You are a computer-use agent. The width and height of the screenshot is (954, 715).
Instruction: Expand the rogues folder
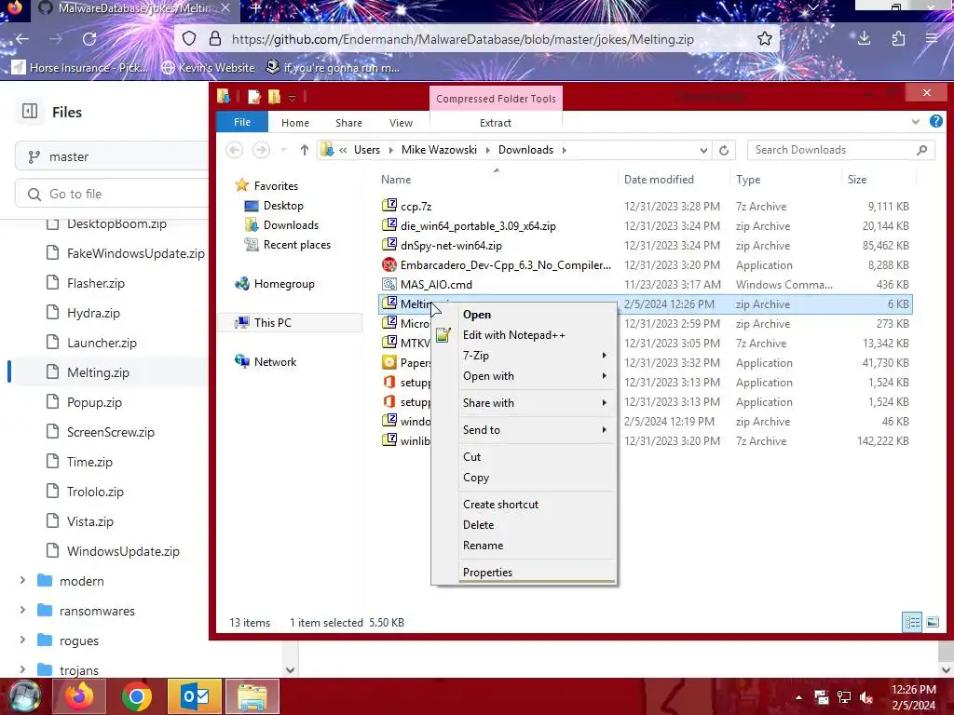(22, 641)
